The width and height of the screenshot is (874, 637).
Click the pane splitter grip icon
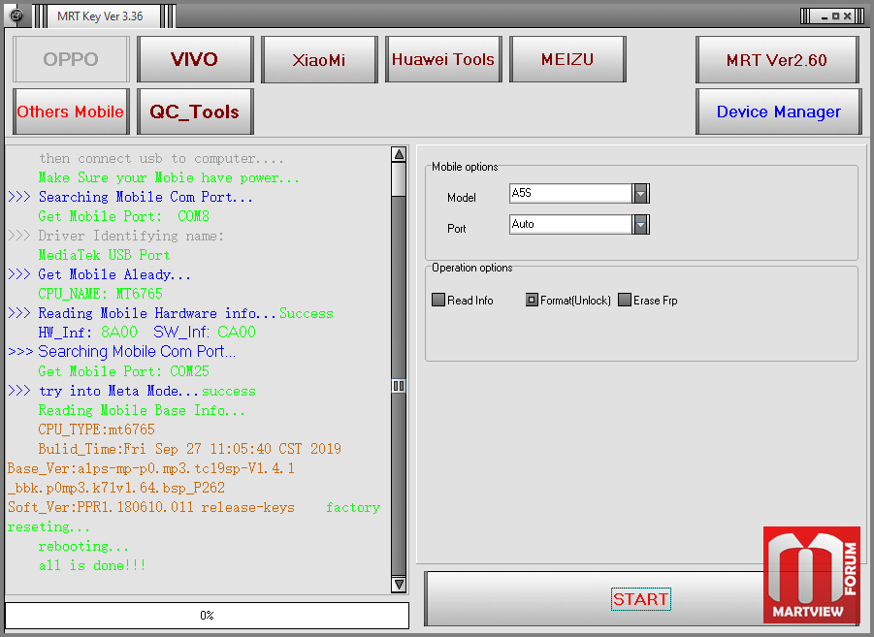(x=399, y=386)
